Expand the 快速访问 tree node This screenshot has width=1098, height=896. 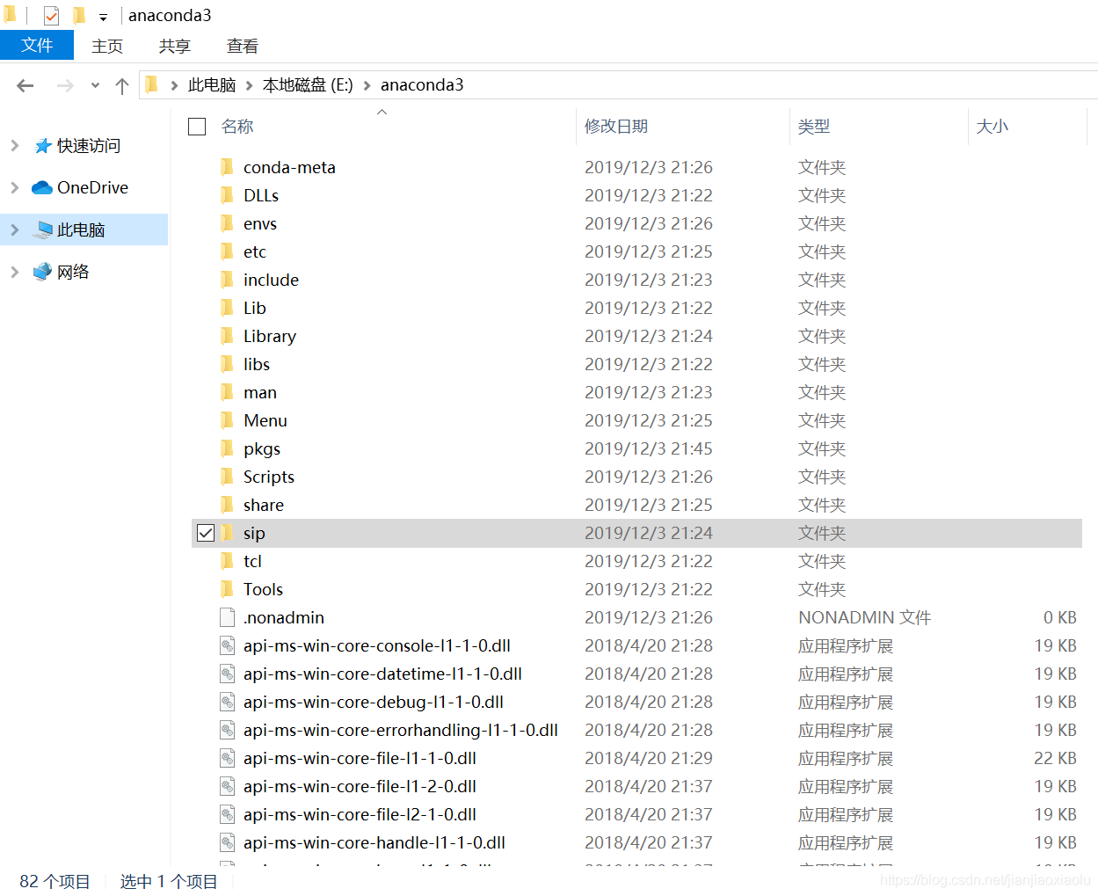pyautogui.click(x=14, y=146)
